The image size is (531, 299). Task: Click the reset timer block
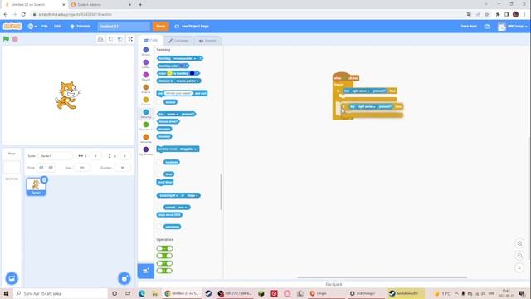pyautogui.click(x=165, y=182)
